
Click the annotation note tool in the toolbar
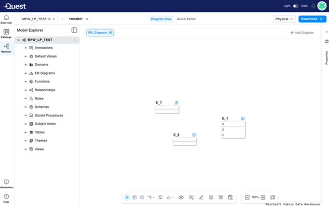pyautogui.click(x=161, y=197)
